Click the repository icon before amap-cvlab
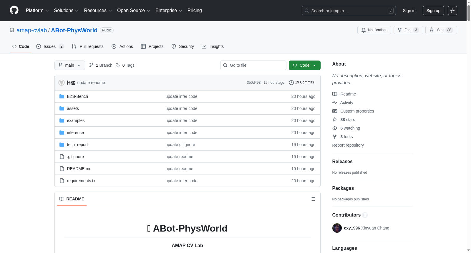471x253 pixels. point(12,30)
